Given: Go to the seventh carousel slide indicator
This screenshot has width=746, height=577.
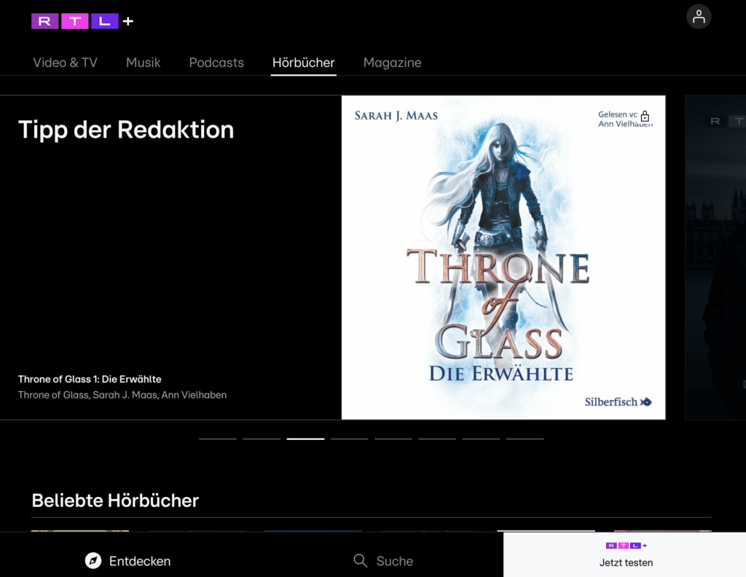Looking at the screenshot, I should pos(481,439).
